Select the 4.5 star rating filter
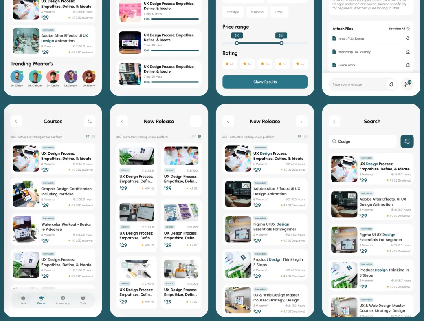Viewport: 424px width, 321px height. [265, 64]
